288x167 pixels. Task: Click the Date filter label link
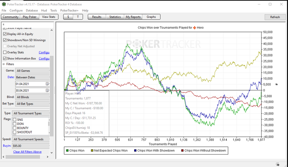[11, 77]
